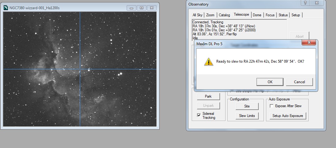
Task: Go to the Focus tab
Action: [270, 15]
